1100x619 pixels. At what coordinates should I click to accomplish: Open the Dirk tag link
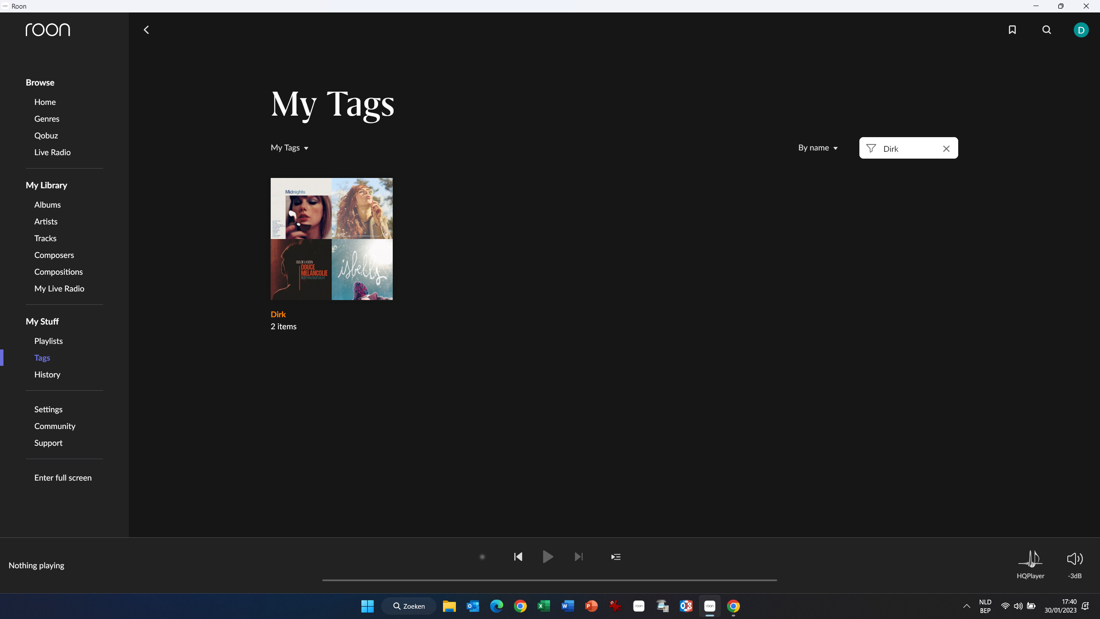coord(278,314)
